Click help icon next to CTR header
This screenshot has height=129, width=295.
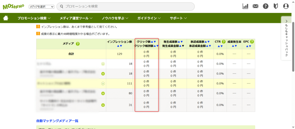point(224,42)
